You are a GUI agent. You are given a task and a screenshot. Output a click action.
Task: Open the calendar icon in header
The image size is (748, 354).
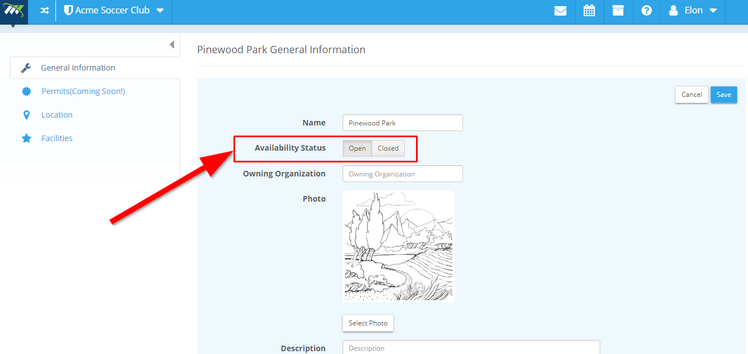click(x=589, y=11)
